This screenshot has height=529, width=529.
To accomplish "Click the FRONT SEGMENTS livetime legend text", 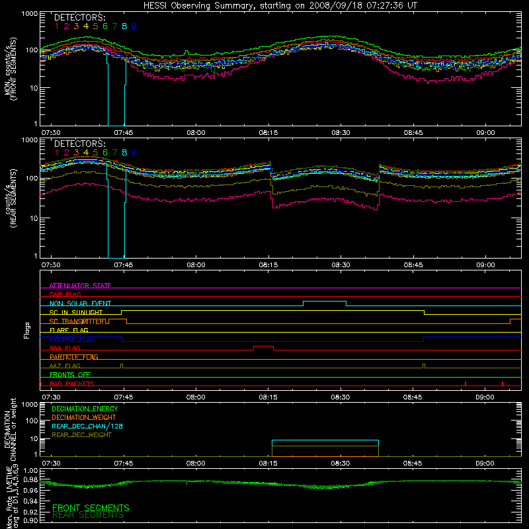I will pyautogui.click(x=91, y=508).
